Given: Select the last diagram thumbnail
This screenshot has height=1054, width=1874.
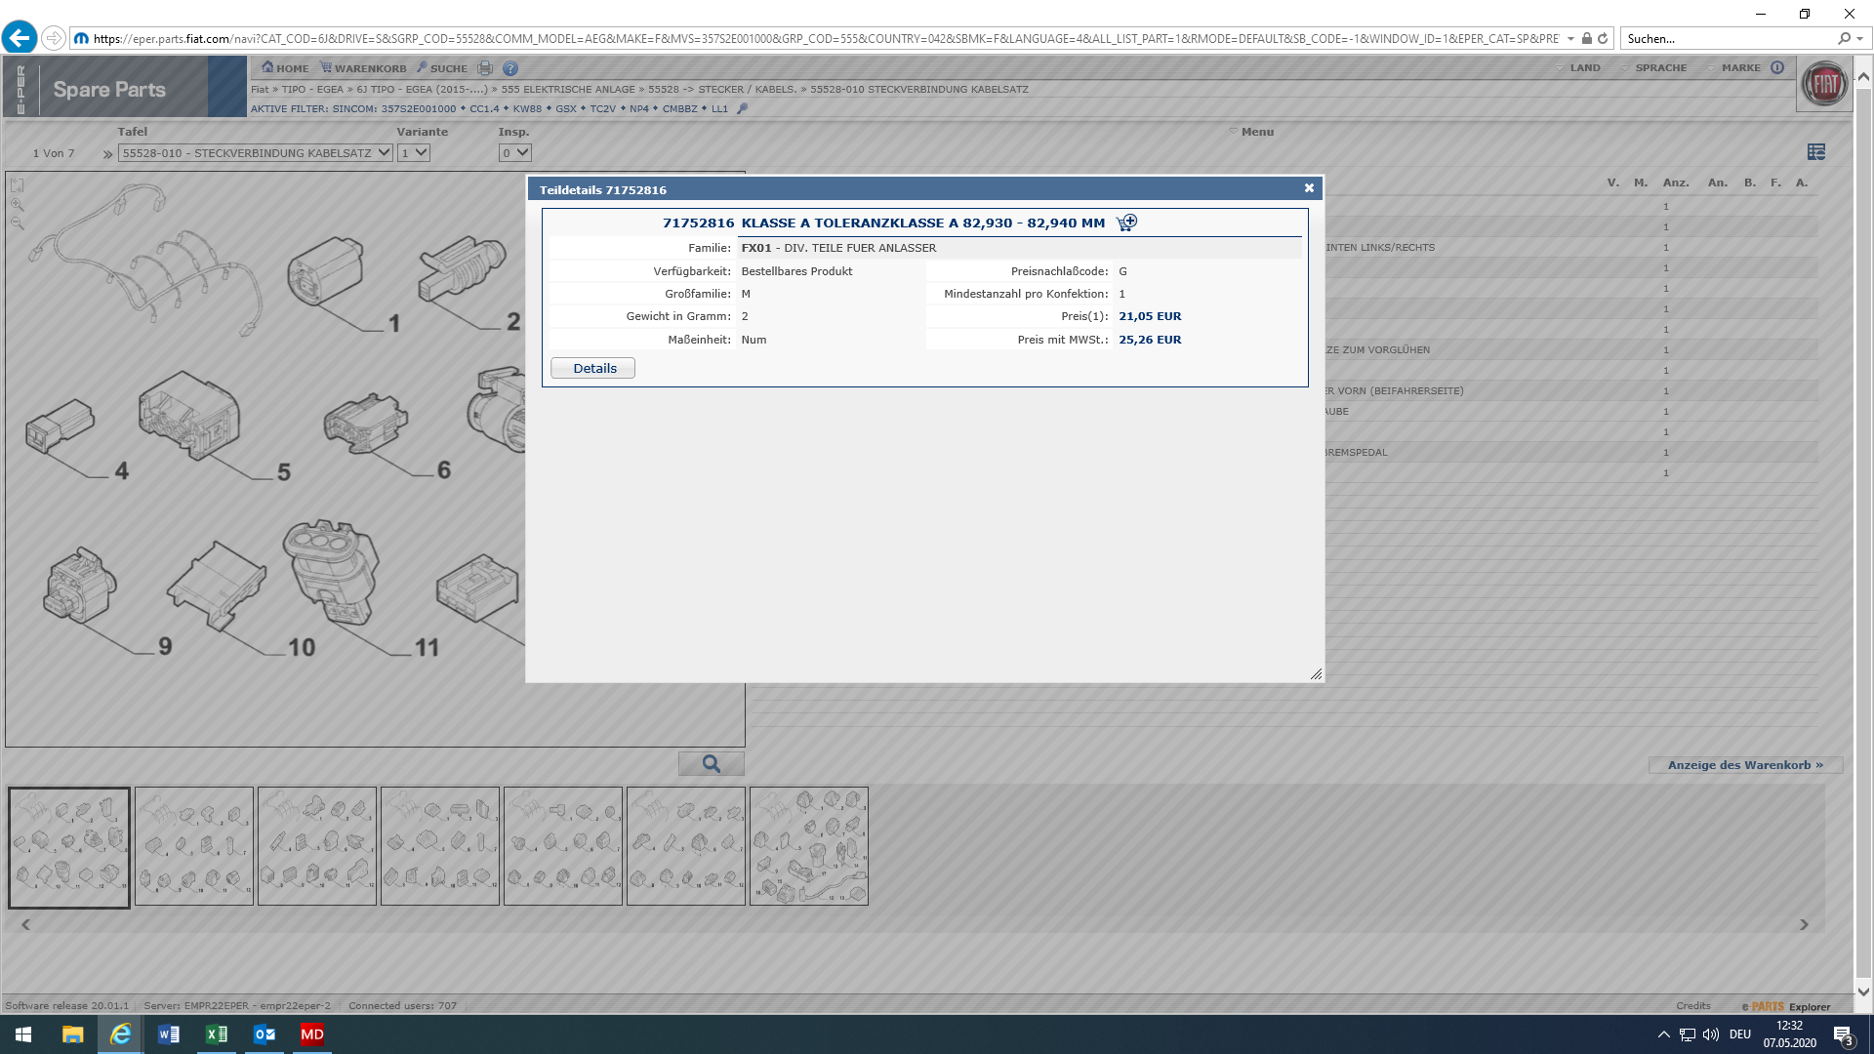Looking at the screenshot, I should coord(808,846).
